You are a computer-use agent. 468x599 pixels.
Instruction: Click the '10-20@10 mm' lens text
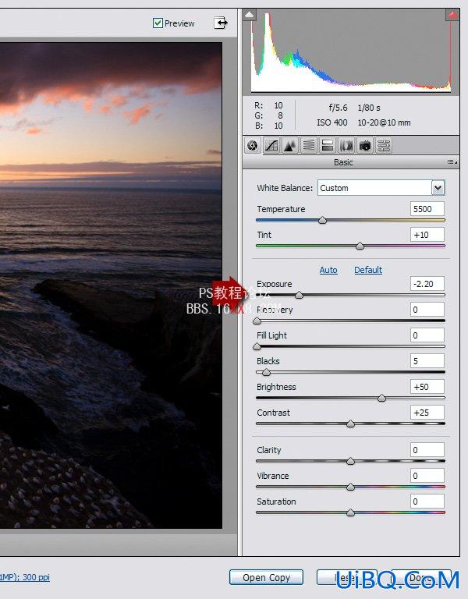[384, 122]
